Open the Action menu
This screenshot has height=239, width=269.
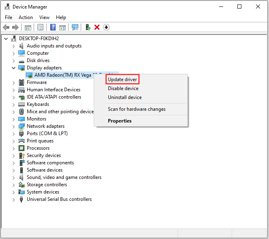pyautogui.click(x=26, y=17)
